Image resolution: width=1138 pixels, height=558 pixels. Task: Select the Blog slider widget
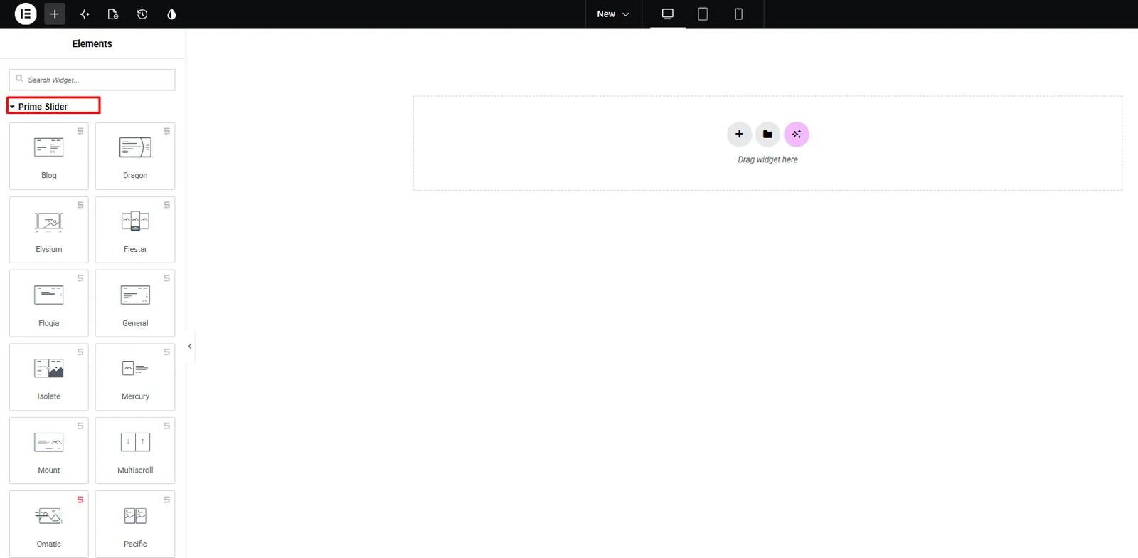click(49, 156)
